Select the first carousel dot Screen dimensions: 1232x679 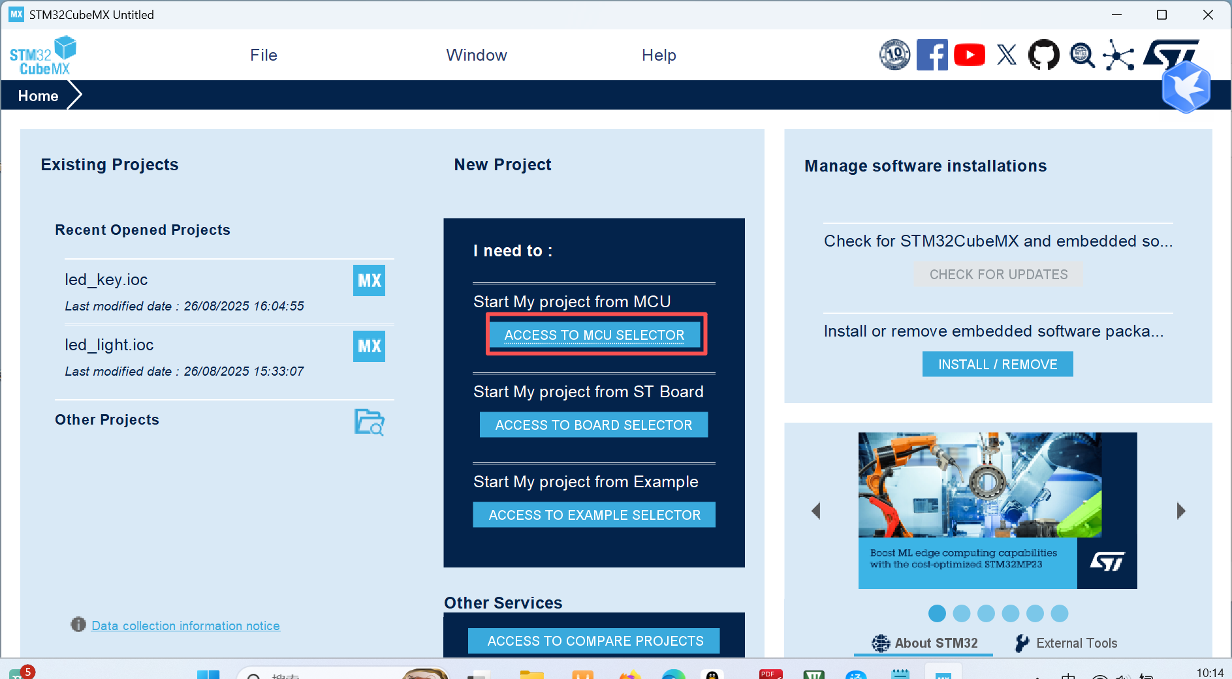[937, 613]
